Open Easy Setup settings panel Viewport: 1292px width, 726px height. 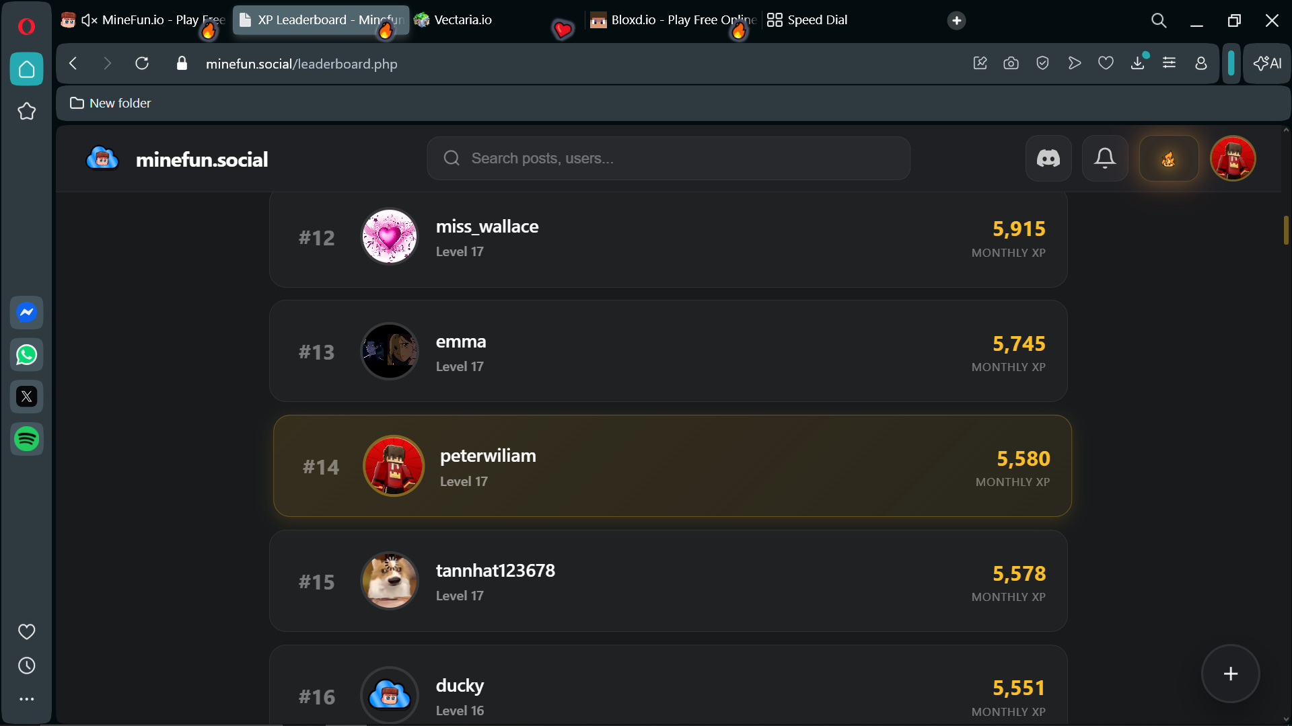pos(1170,63)
